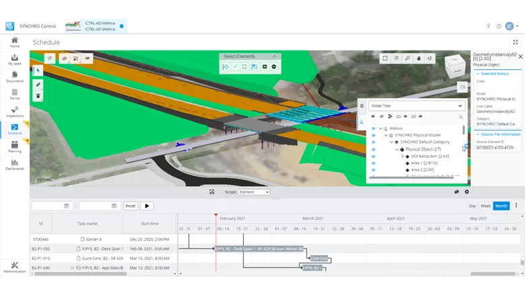Image resolution: width=525 pixels, height=295 pixels.
Task: Switch timeline to Week view
Action: (485, 206)
